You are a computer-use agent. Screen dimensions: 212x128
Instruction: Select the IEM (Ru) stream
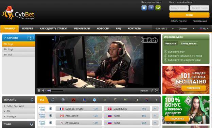(x=19, y=54)
